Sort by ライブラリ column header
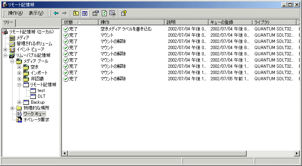Screen dimensions: 302x166 pyautogui.click(x=274, y=22)
